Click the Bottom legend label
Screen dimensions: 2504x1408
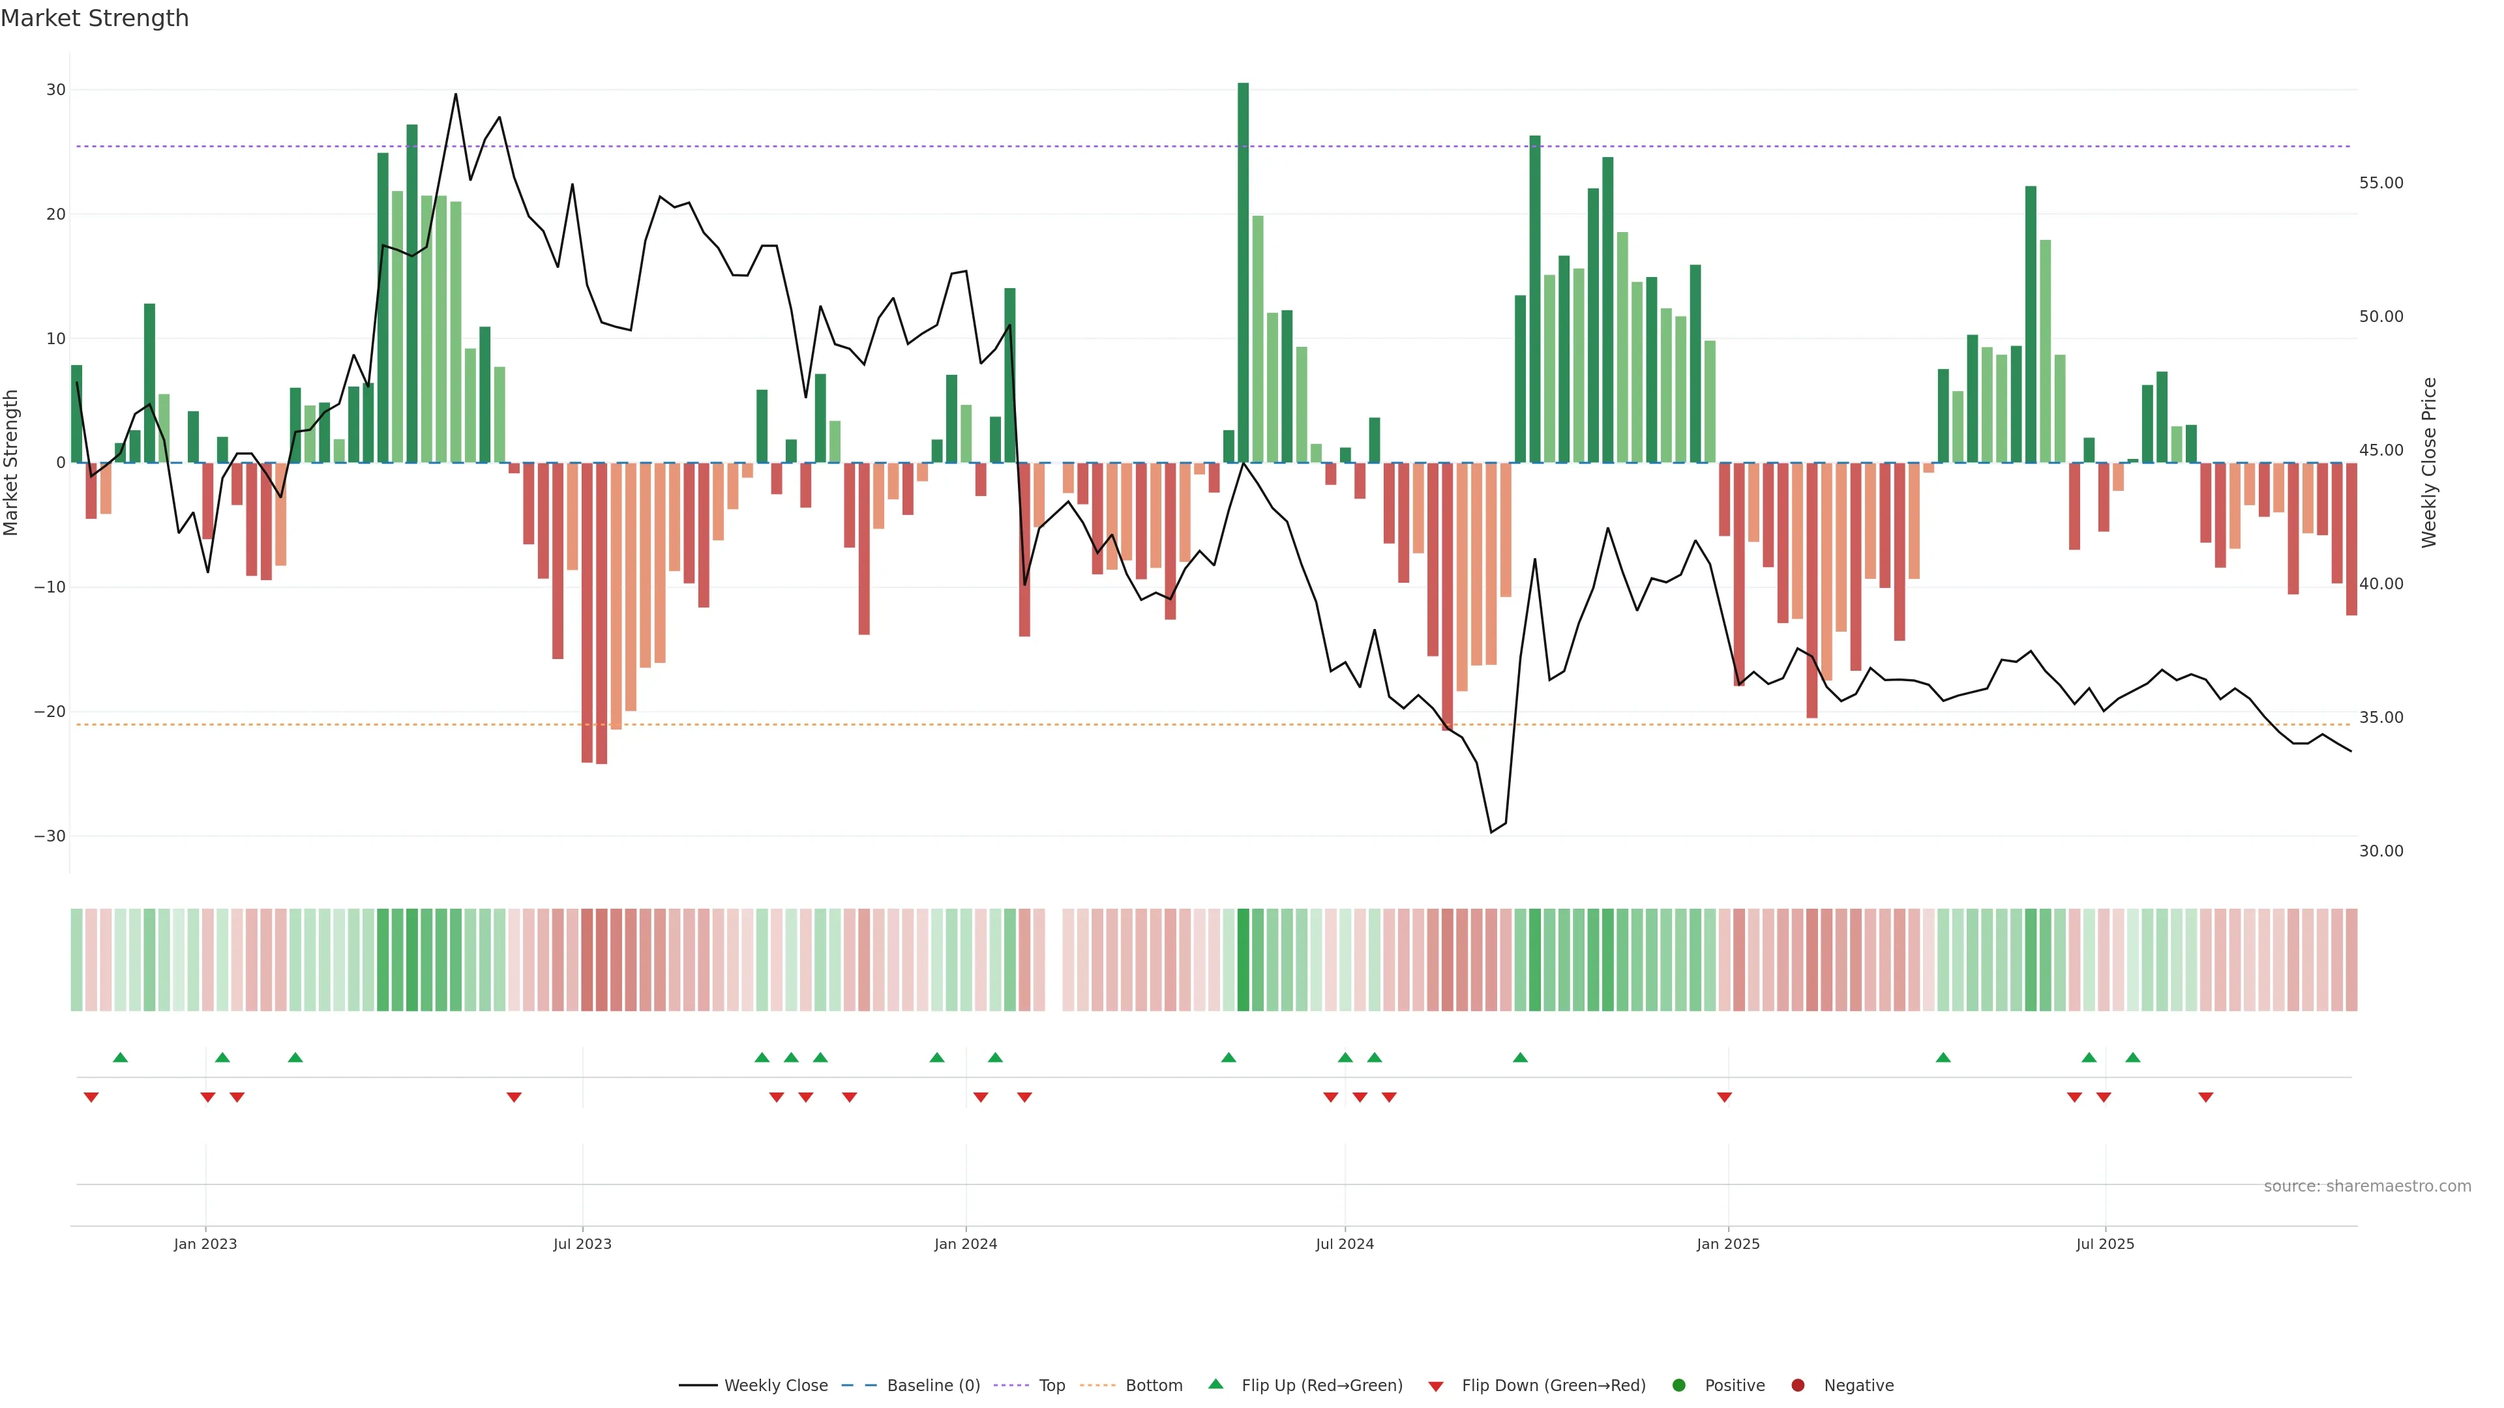(1154, 1385)
